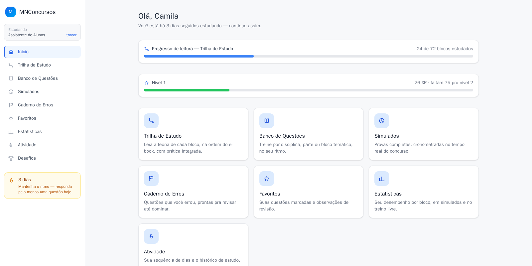
Task: Click the green Nível 1 XP bar
Action: (187, 90)
